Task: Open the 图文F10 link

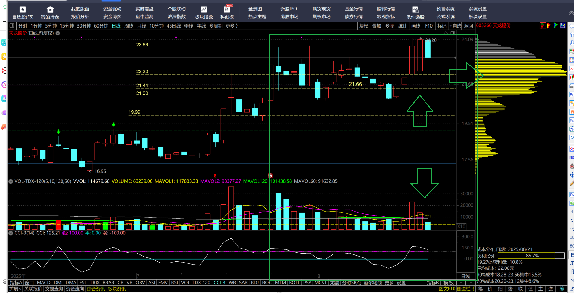Action: click(447, 289)
